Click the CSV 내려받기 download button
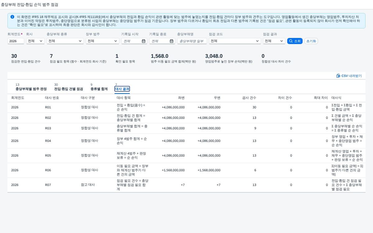This screenshot has height=233, width=373. pos(349,76)
